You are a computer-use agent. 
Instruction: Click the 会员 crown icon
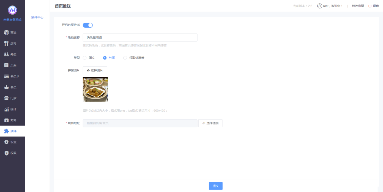pyautogui.click(x=6, y=87)
